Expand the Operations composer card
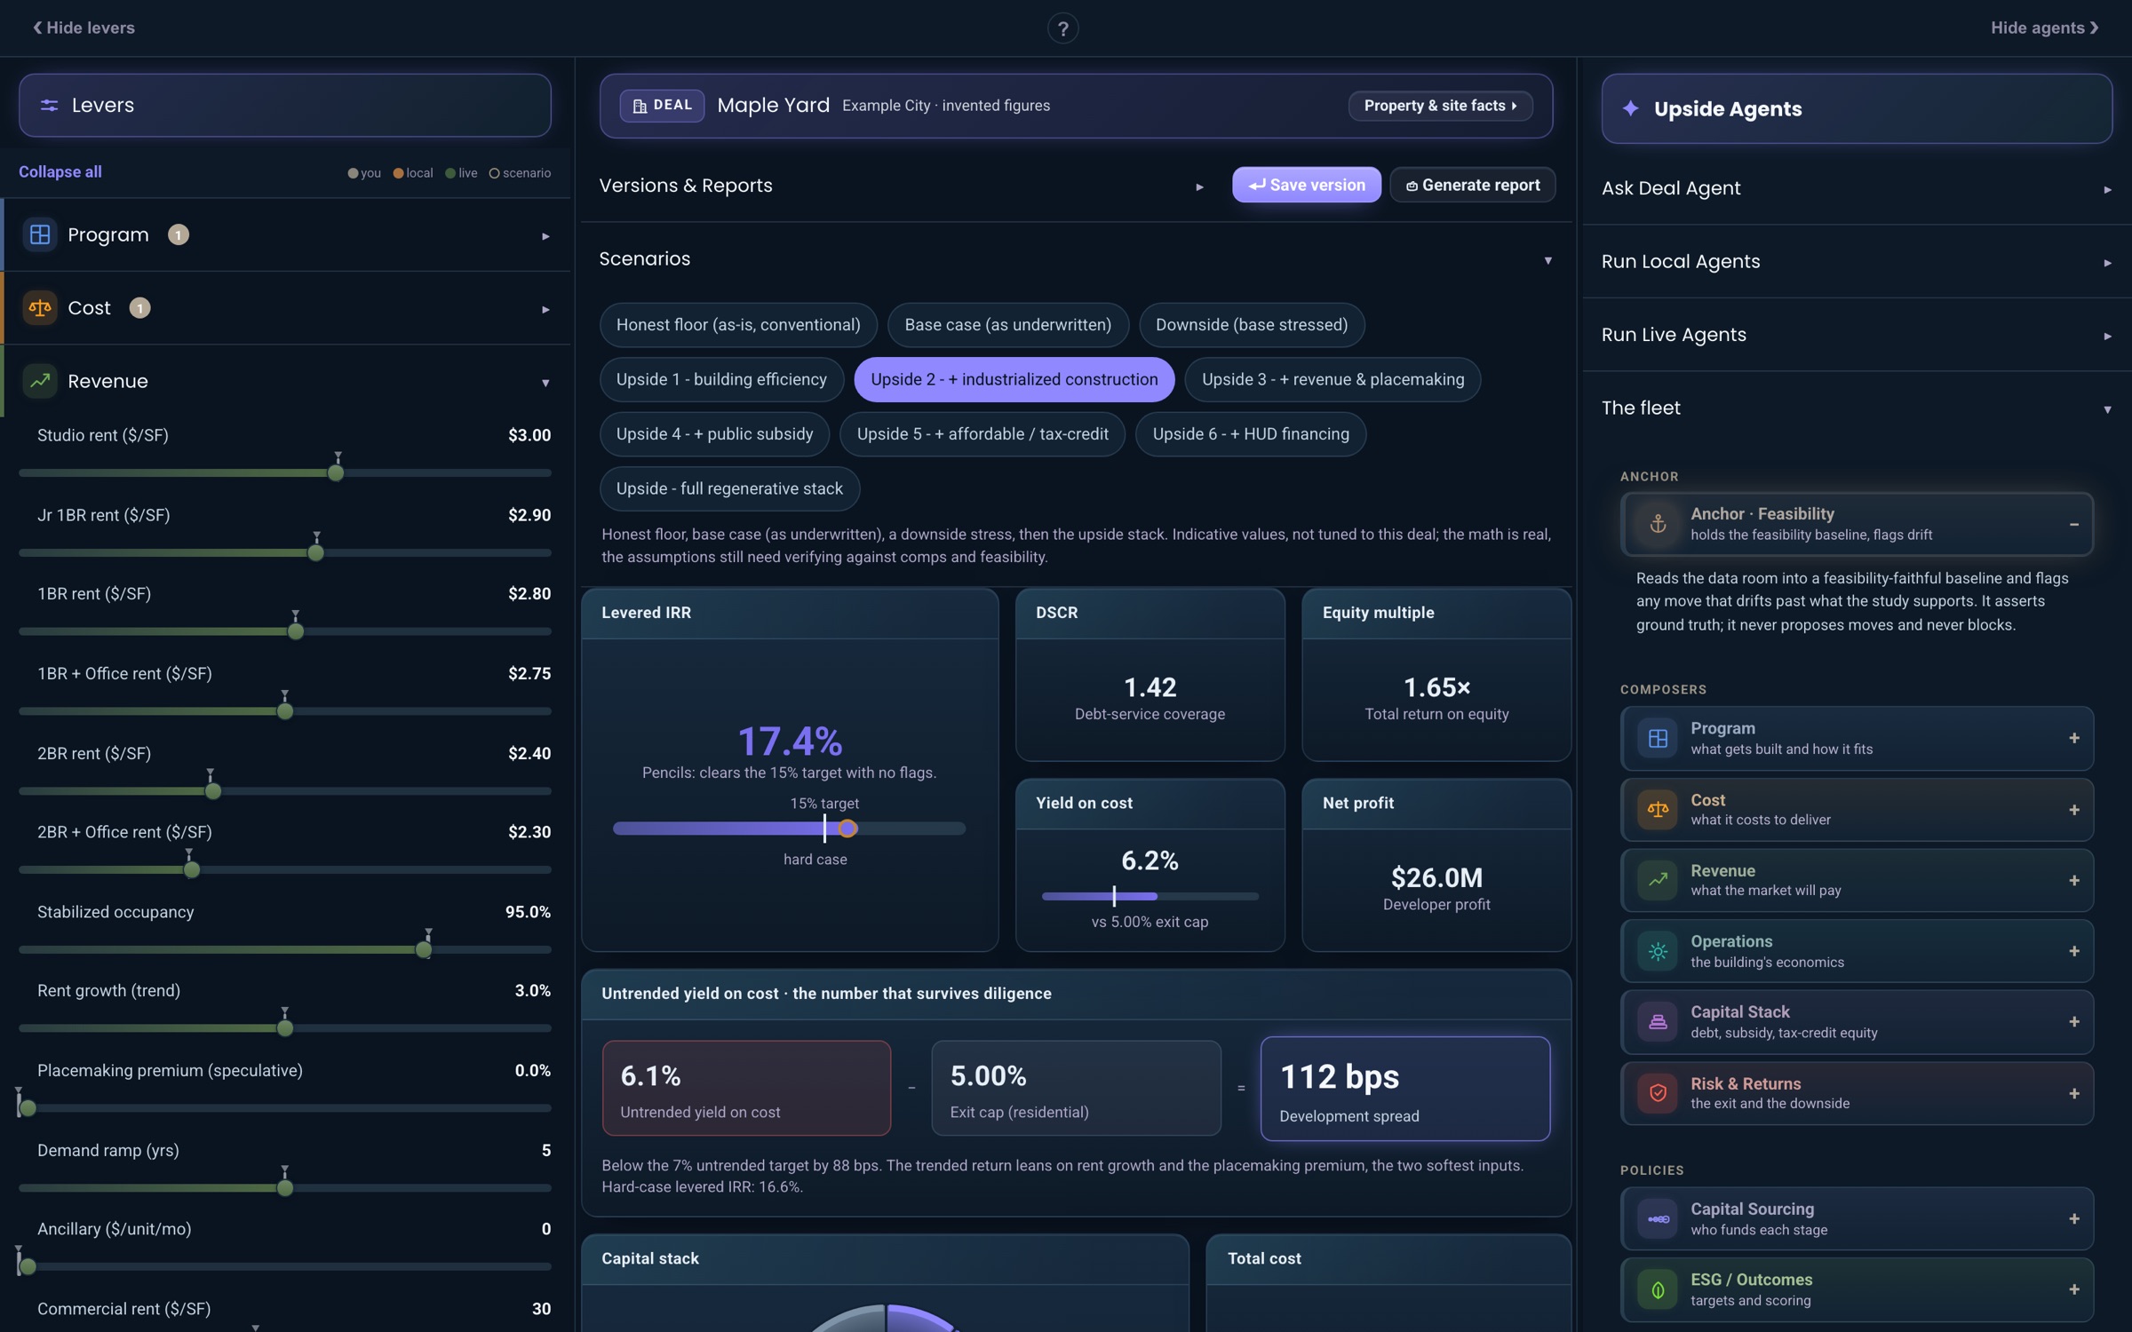The width and height of the screenshot is (2132, 1332). tap(2073, 951)
